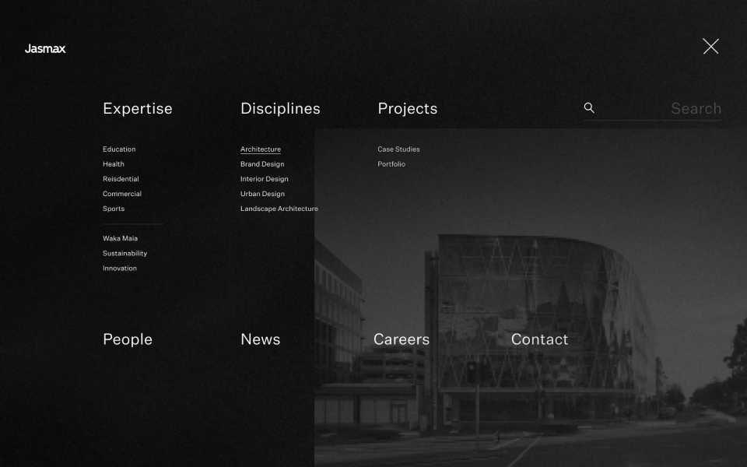Select Urban Design discipline
Viewport: 747px width, 467px height.
tap(262, 194)
